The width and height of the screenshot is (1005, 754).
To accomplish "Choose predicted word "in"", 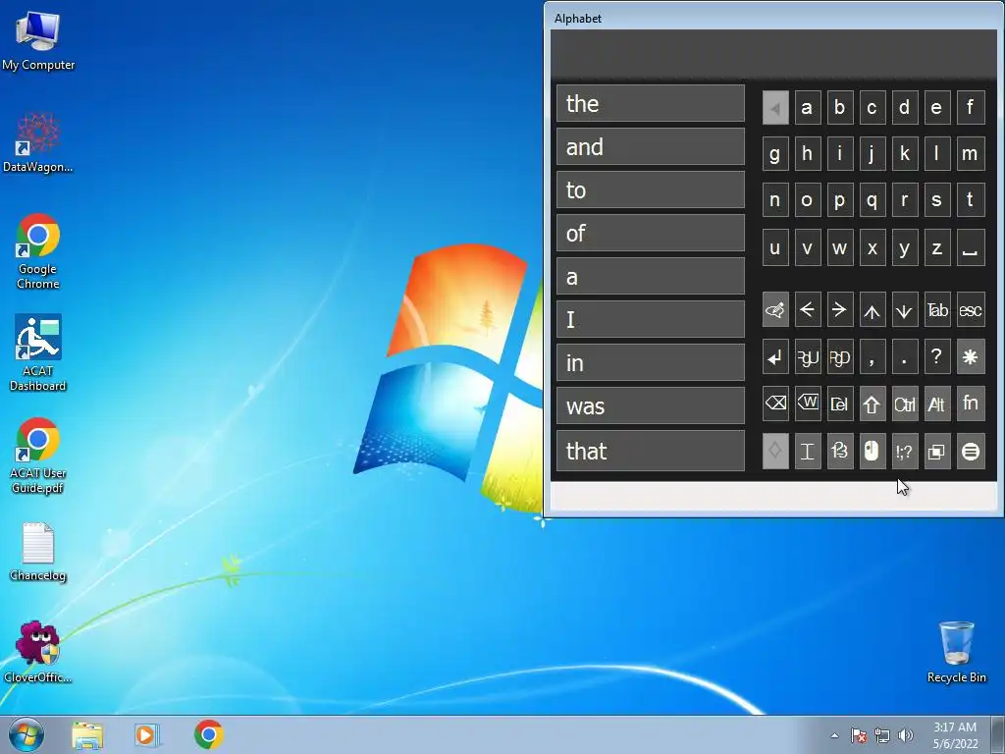I will point(651,363).
